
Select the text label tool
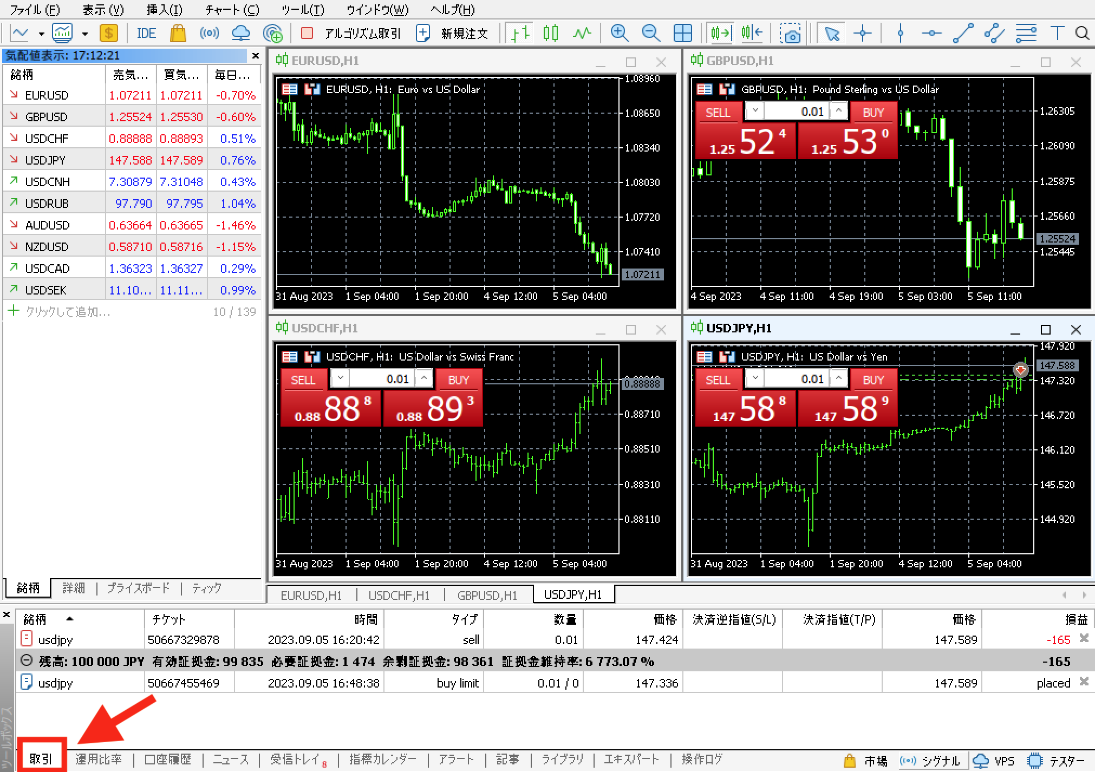click(x=1057, y=34)
